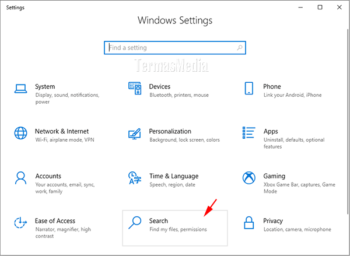The height and width of the screenshot is (256, 350).
Task: Open the Accounts person icon
Action: (x=21, y=178)
